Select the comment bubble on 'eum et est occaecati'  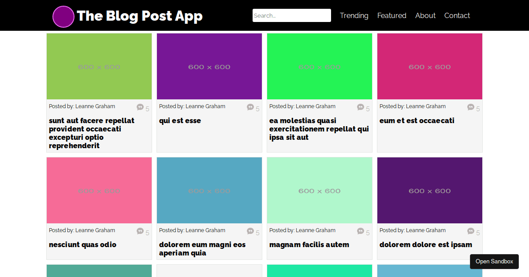pyautogui.click(x=470, y=108)
